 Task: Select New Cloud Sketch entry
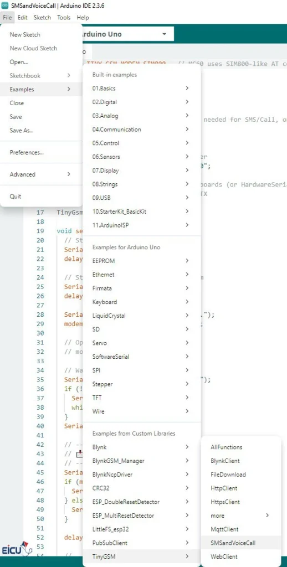[x=41, y=49]
